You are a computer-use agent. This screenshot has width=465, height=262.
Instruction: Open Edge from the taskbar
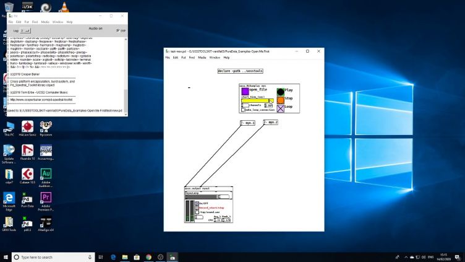[113, 257]
